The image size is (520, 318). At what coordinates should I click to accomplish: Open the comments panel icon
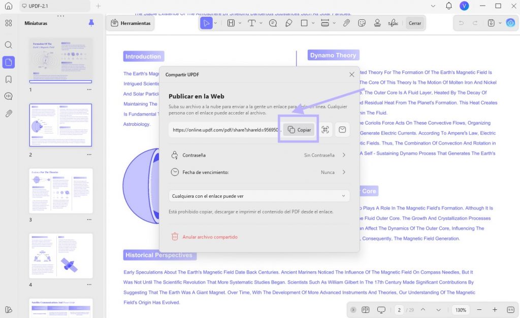(x=9, y=96)
